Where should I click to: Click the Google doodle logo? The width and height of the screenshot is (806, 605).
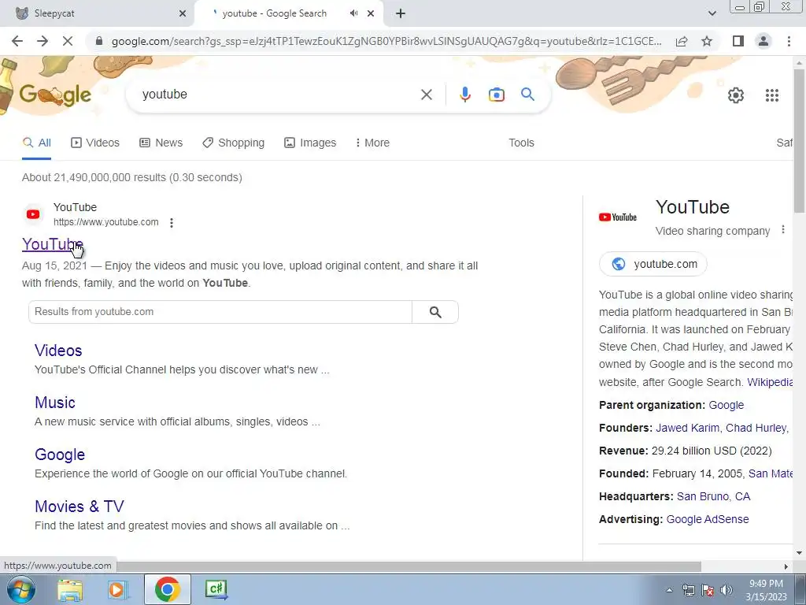pos(55,95)
